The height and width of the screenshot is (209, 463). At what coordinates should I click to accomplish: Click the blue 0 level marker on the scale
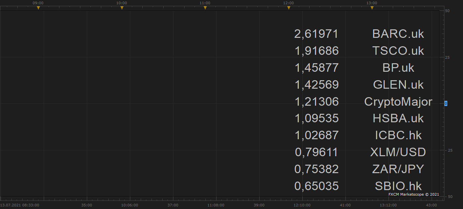click(x=446, y=103)
